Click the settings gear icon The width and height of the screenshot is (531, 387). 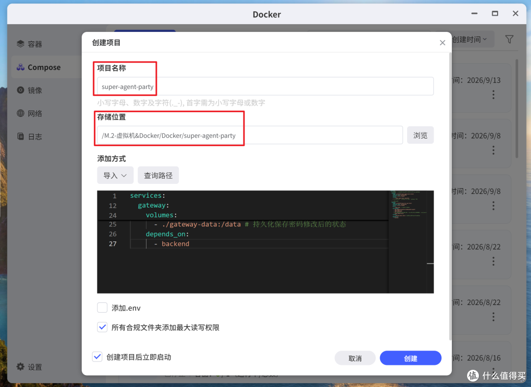pyautogui.click(x=20, y=367)
